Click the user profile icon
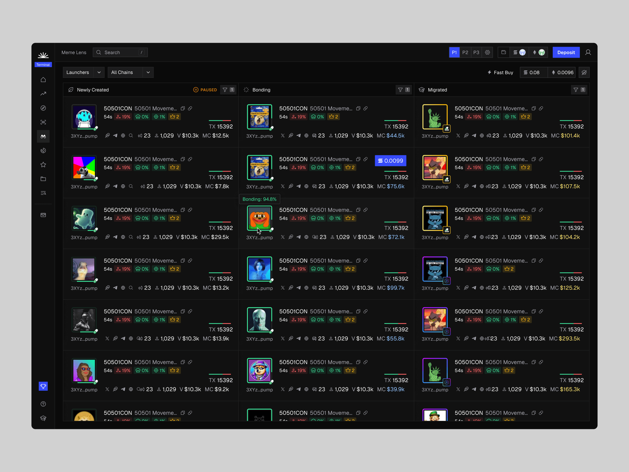629x472 pixels. (588, 52)
